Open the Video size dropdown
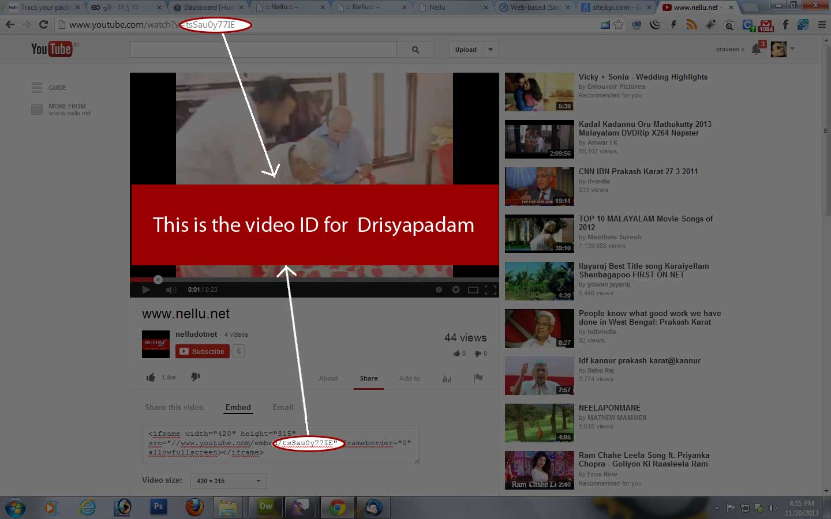831x519 pixels. click(x=229, y=480)
